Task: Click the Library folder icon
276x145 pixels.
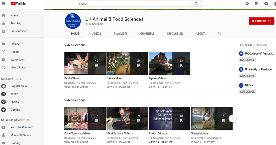Action: [4, 44]
